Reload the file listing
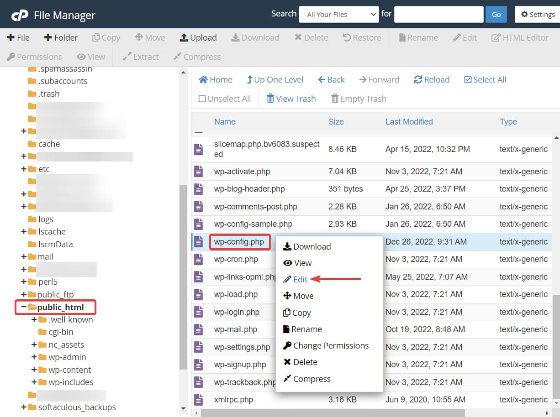560x417 pixels. pos(417,80)
